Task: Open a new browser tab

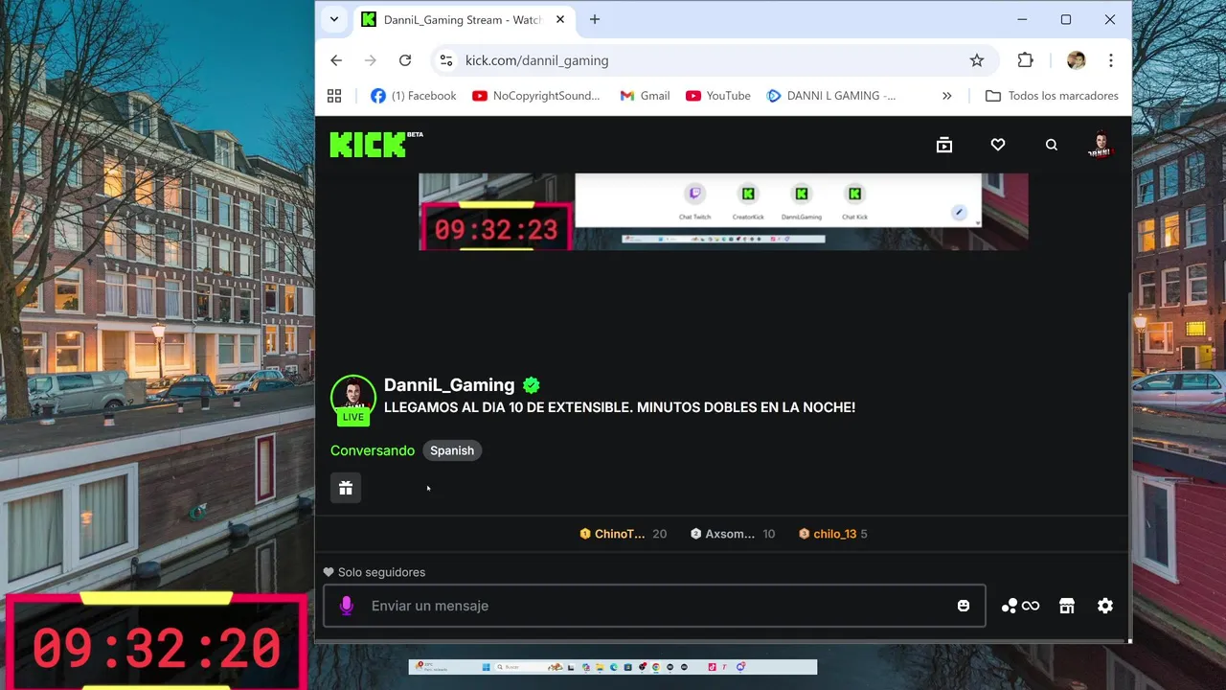Action: click(595, 19)
